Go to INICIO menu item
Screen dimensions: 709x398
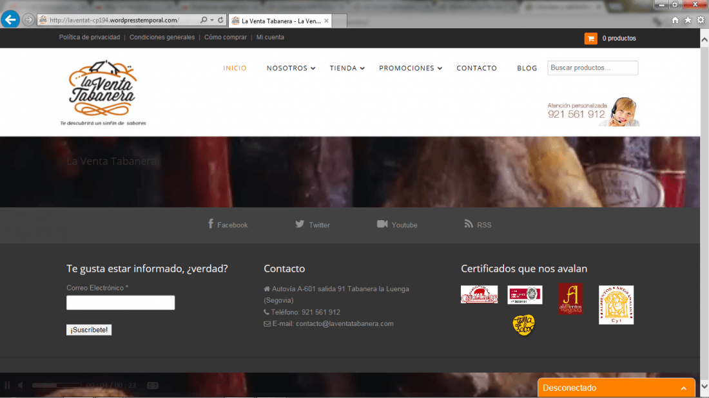point(235,68)
